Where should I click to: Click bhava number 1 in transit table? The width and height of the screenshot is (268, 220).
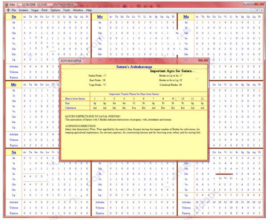pyautogui.click(x=95, y=99)
